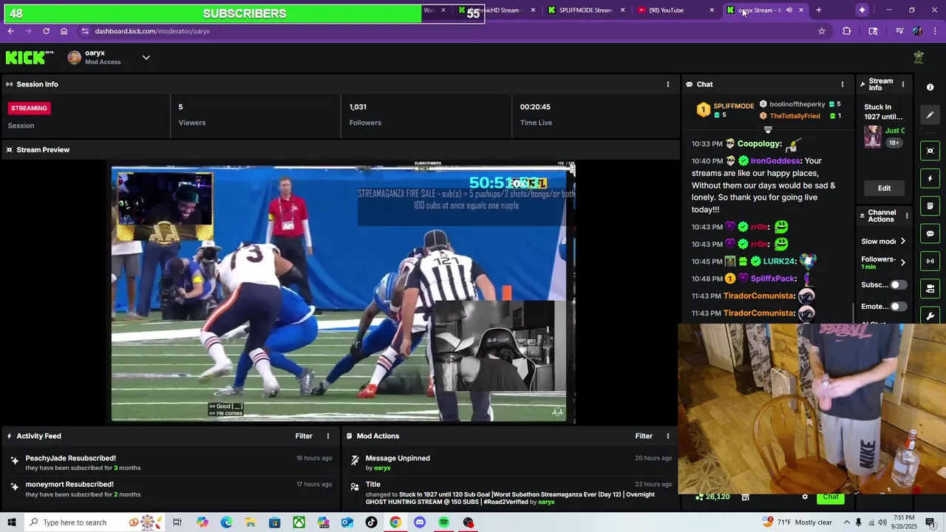Open the Activity Feed three-dot menu
Image resolution: width=946 pixels, height=532 pixels.
(328, 436)
